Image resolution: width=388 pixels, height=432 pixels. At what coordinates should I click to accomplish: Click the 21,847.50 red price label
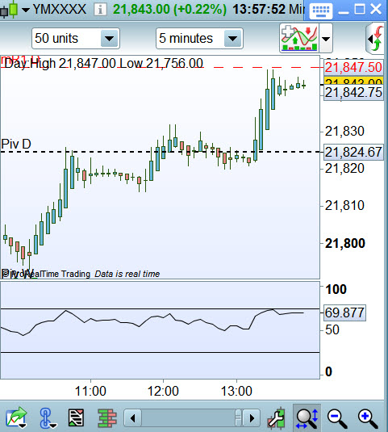point(353,67)
